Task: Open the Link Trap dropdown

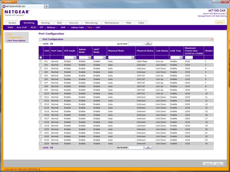Action: (176, 58)
